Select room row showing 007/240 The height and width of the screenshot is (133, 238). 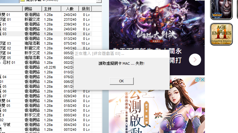click(51, 129)
